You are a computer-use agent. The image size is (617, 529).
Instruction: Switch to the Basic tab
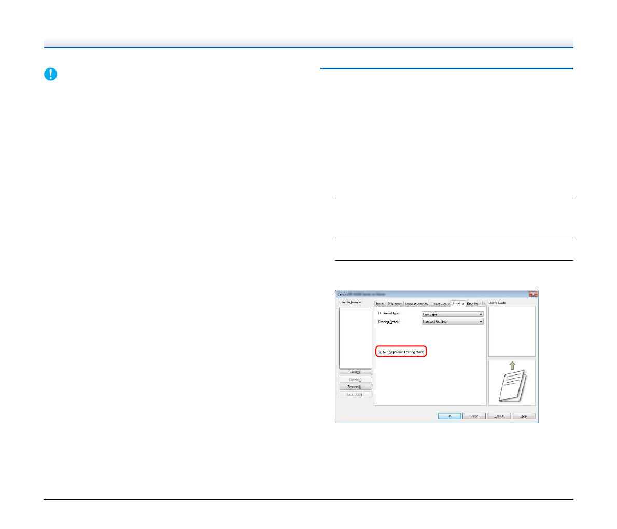pos(380,303)
